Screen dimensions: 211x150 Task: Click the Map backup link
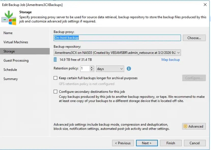click(x=171, y=60)
